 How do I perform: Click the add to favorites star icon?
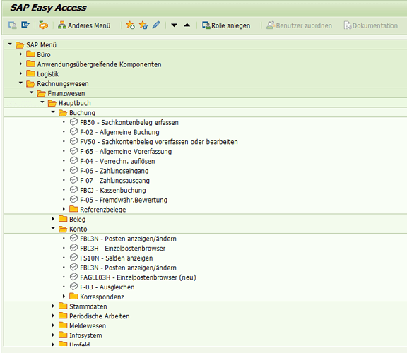click(x=130, y=25)
